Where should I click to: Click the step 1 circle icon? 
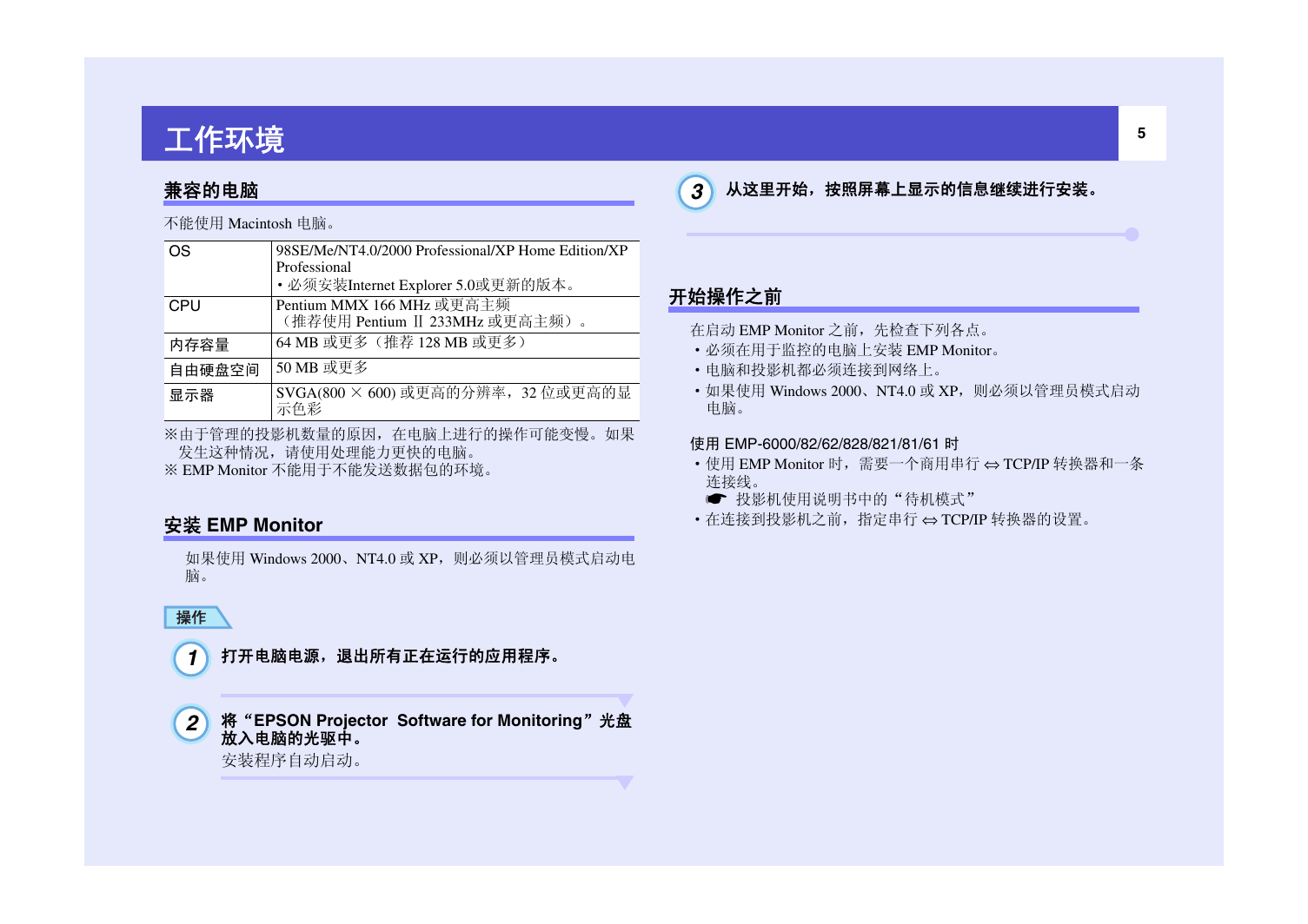[191, 658]
